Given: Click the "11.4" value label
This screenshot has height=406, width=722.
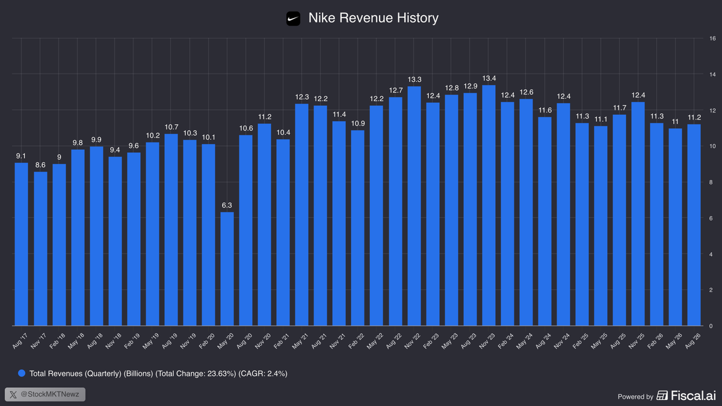Looking at the screenshot, I should click(339, 114).
